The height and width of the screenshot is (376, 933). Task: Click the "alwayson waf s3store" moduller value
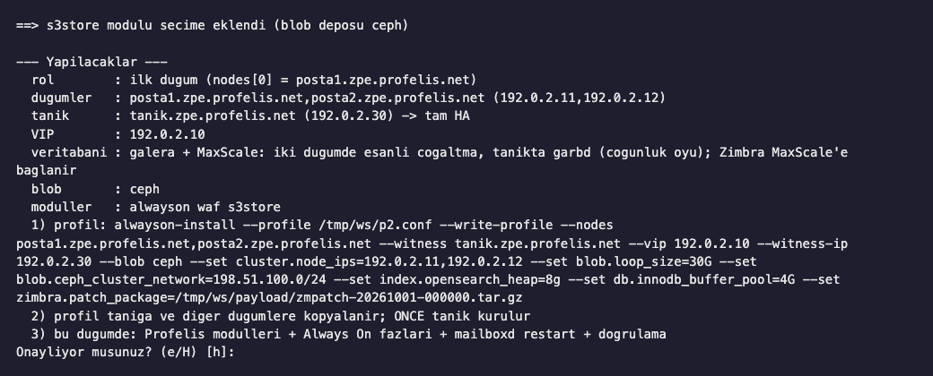(205, 208)
